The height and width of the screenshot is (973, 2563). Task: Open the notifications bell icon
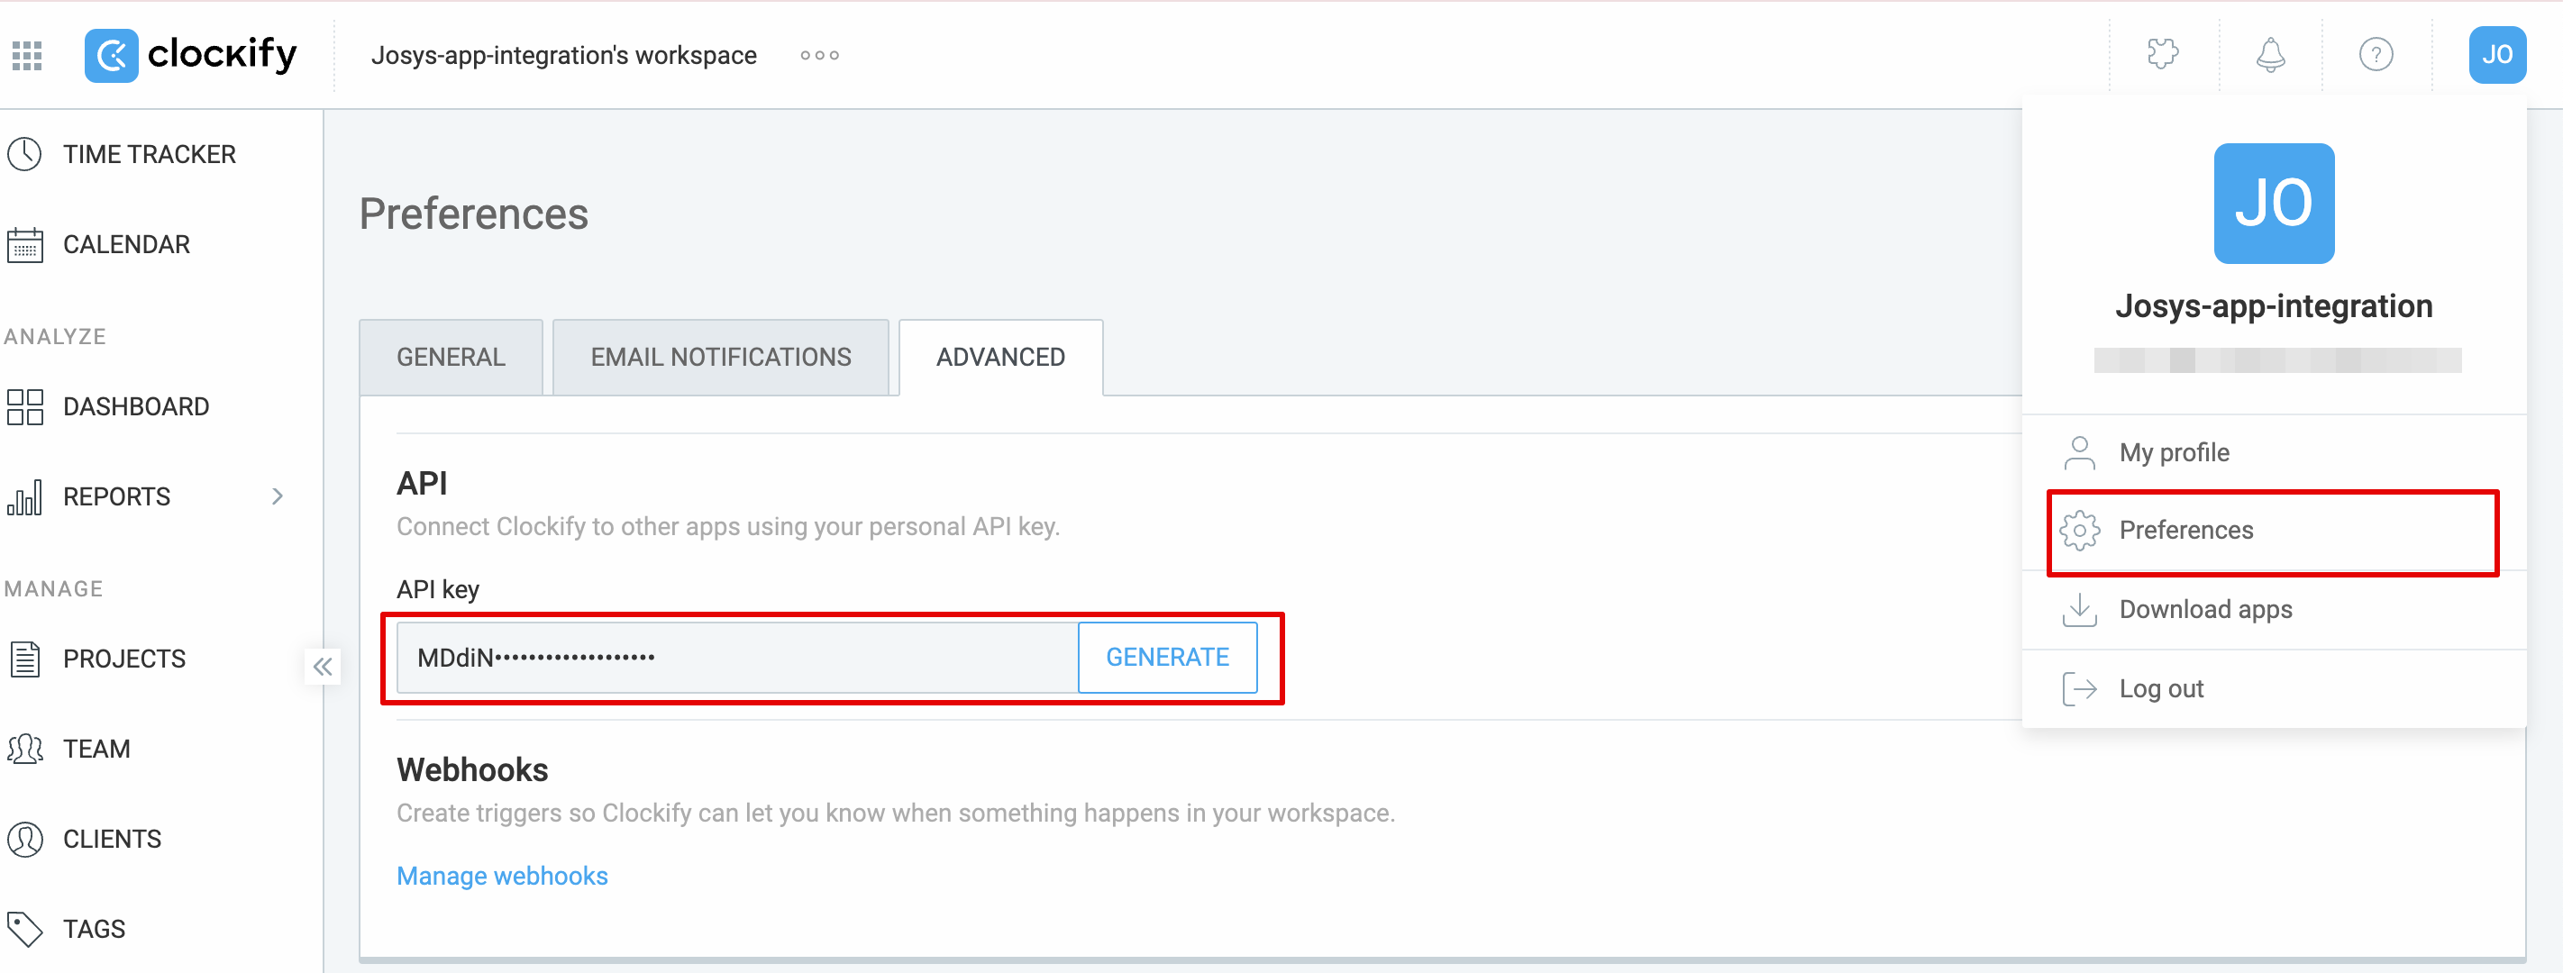tap(2269, 55)
